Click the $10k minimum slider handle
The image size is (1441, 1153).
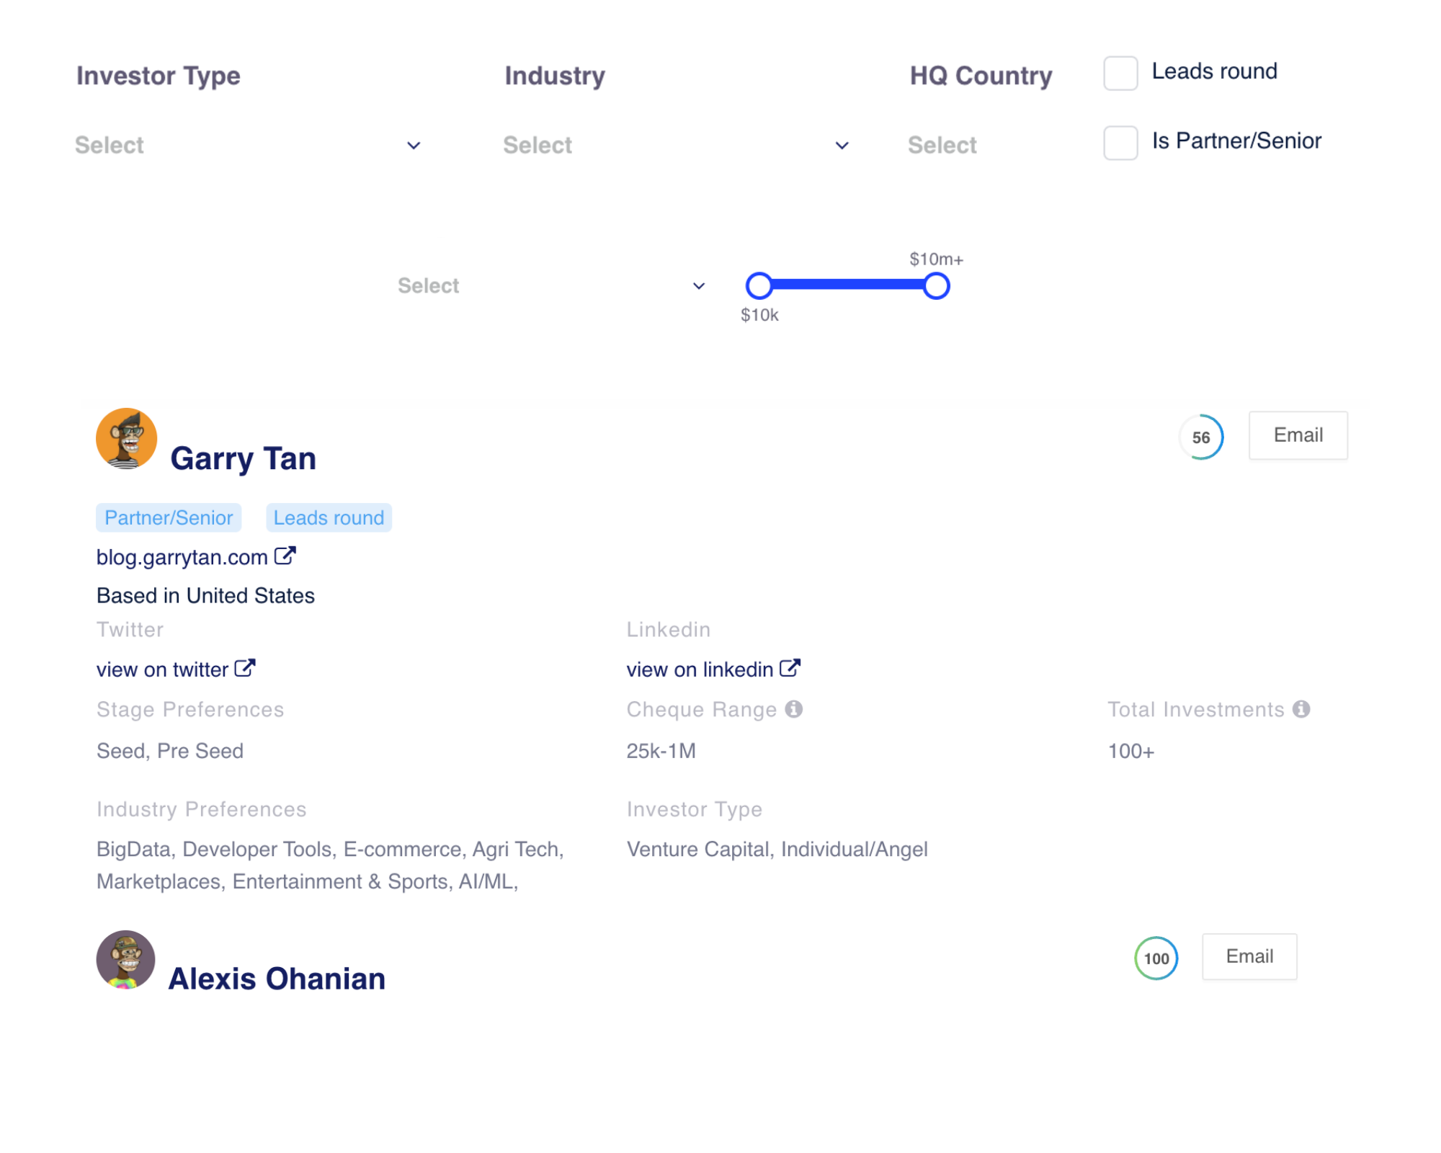pos(759,286)
